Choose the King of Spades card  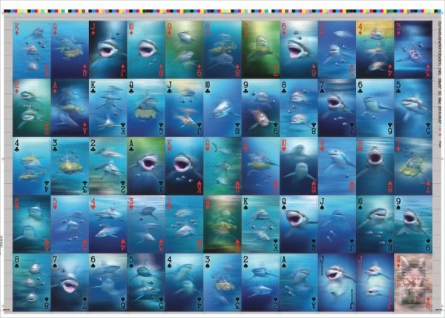(260, 223)
